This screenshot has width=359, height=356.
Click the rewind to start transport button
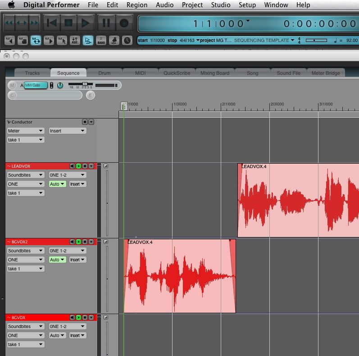coord(52,23)
